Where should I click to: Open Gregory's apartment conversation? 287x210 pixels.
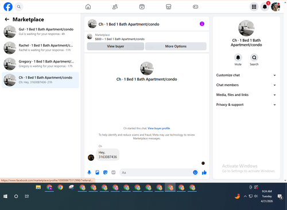(40, 64)
